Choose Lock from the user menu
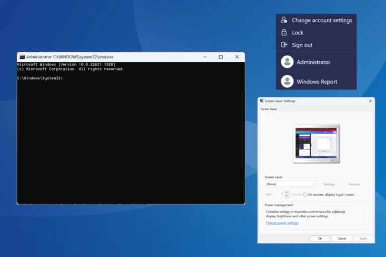Image resolution: width=386 pixels, height=257 pixels. (298, 33)
